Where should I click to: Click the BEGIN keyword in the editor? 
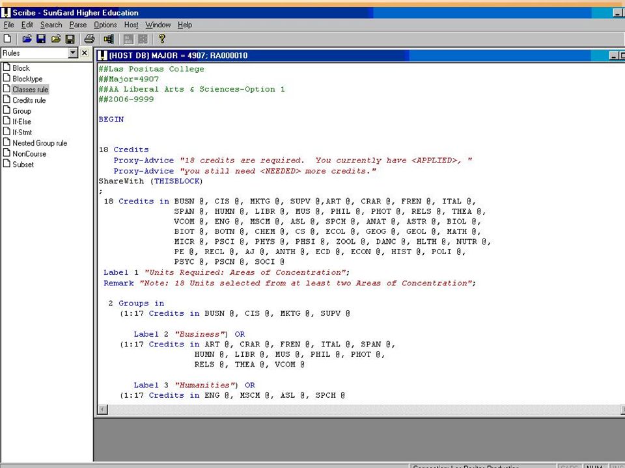point(111,120)
